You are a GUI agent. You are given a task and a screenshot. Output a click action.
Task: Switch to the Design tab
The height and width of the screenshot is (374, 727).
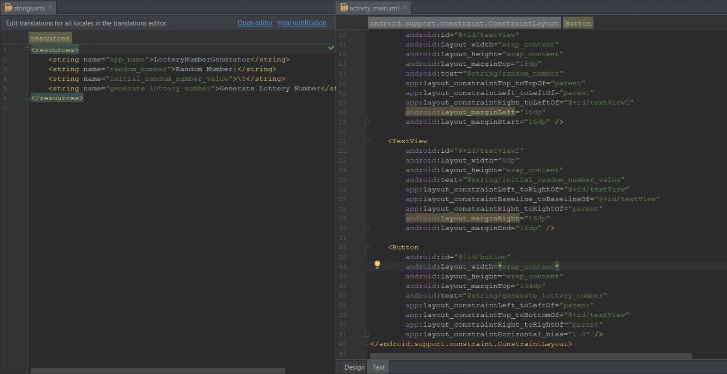(x=354, y=367)
